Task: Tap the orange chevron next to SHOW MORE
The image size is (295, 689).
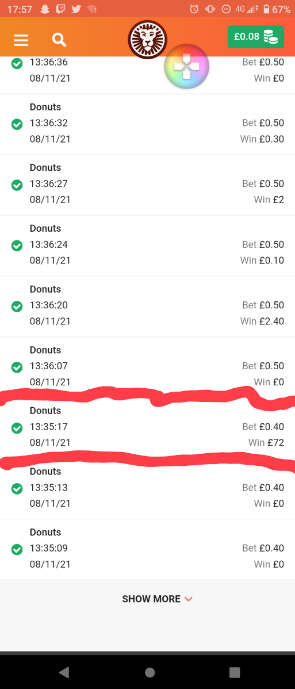Action: pyautogui.click(x=189, y=599)
